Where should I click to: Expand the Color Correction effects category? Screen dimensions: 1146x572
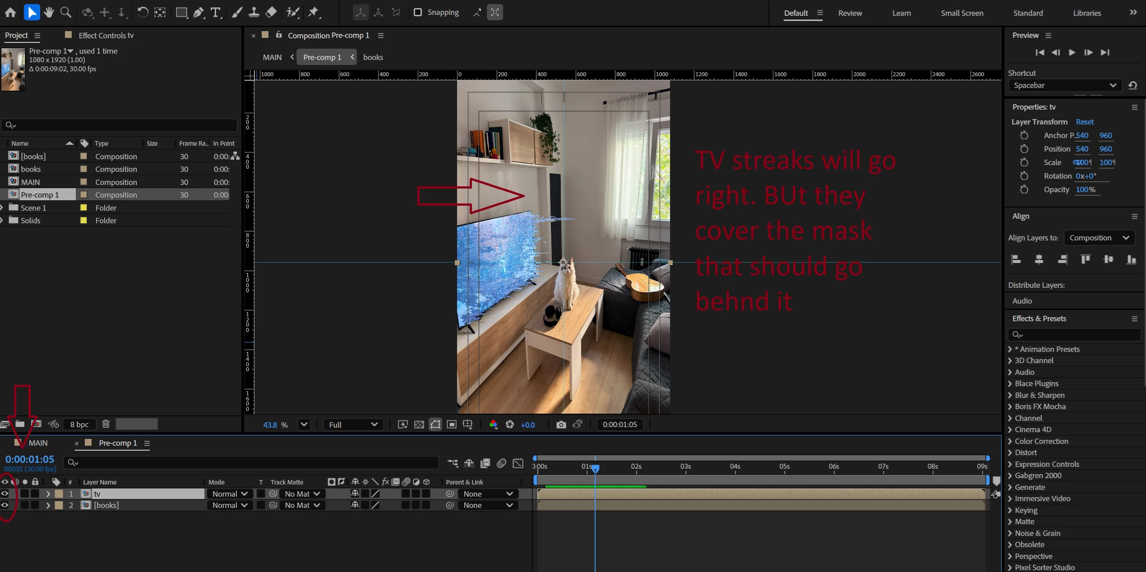pos(1010,441)
